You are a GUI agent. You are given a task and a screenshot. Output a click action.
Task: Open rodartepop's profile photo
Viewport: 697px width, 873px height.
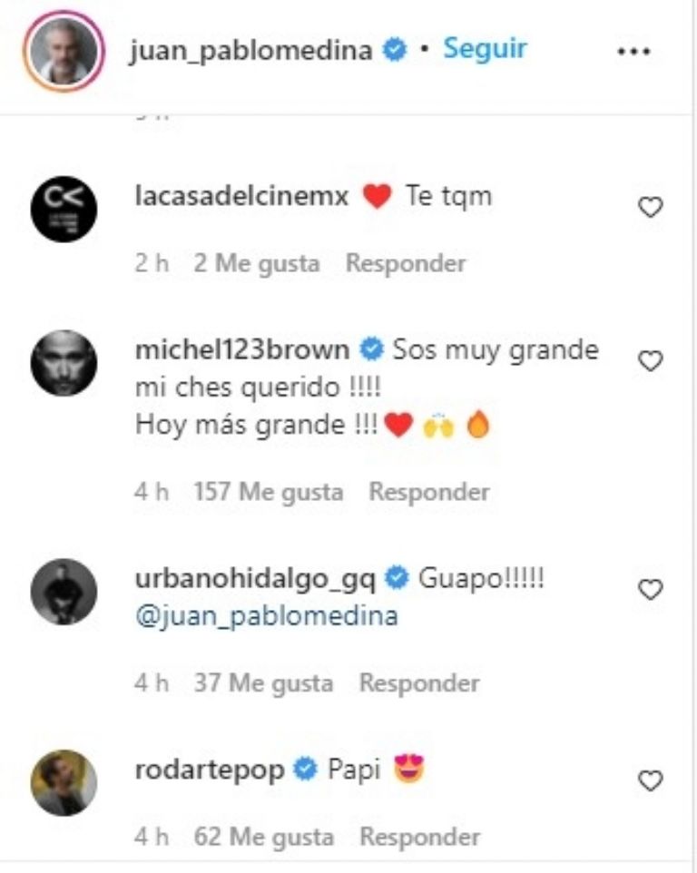[64, 782]
